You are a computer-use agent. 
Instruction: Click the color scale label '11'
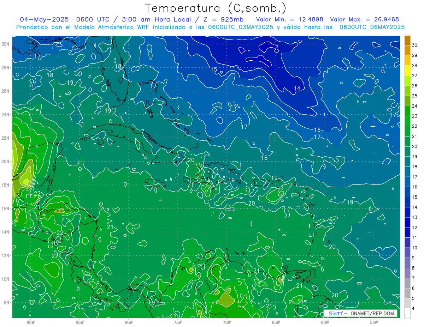coord(415,238)
